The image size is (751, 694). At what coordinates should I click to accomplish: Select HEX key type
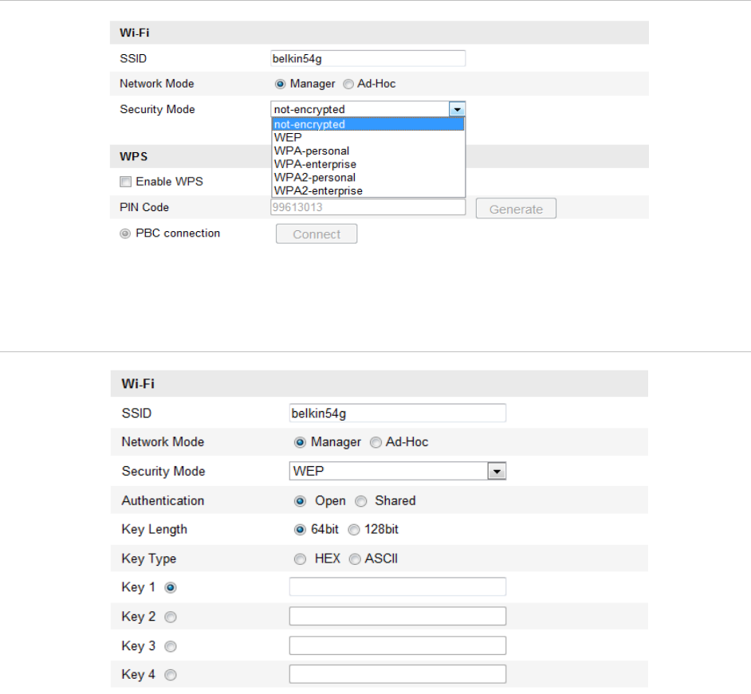300,559
